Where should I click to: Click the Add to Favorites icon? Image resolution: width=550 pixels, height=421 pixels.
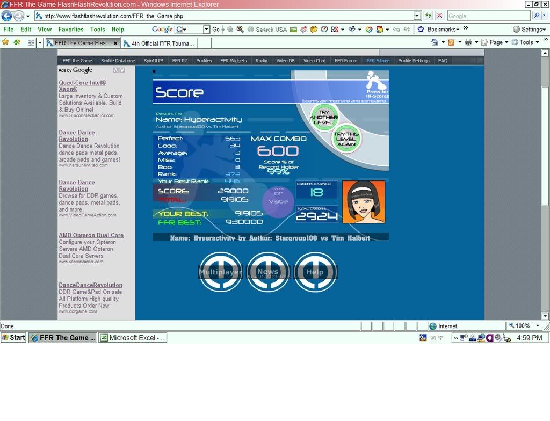coord(17,42)
